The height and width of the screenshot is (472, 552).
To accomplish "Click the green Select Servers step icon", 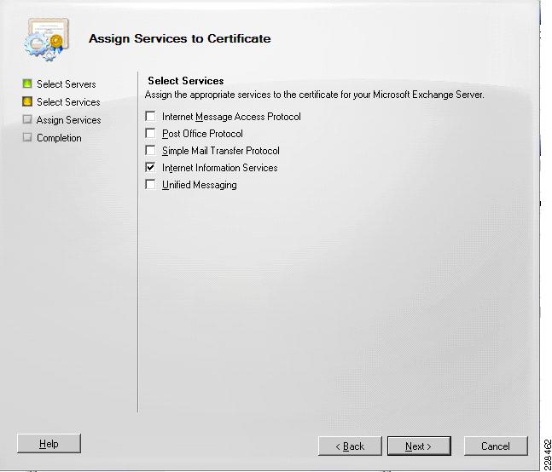I will click(x=27, y=83).
